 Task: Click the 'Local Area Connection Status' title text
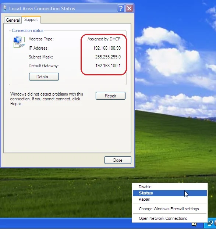coord(42,8)
